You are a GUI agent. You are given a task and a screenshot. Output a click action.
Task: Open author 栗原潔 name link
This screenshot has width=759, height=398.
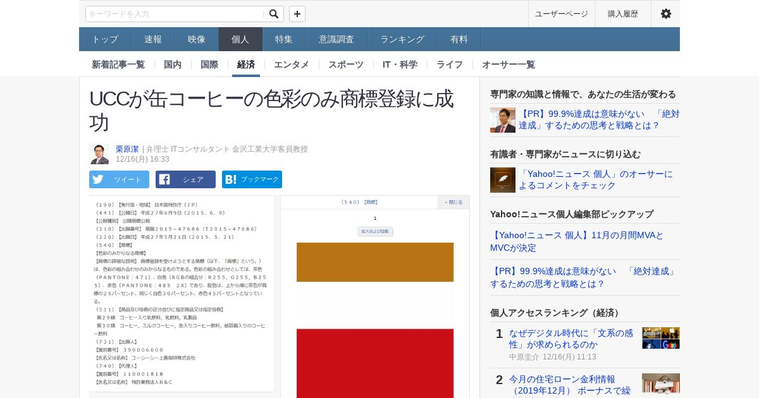[127, 149]
